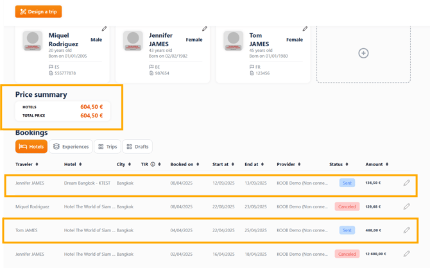Add a new traveler with plus icon
This screenshot has width=430, height=268.
pyautogui.click(x=363, y=53)
